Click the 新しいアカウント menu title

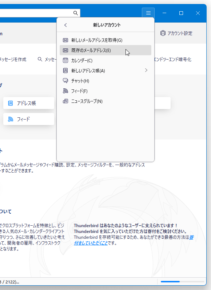[x=107, y=25]
